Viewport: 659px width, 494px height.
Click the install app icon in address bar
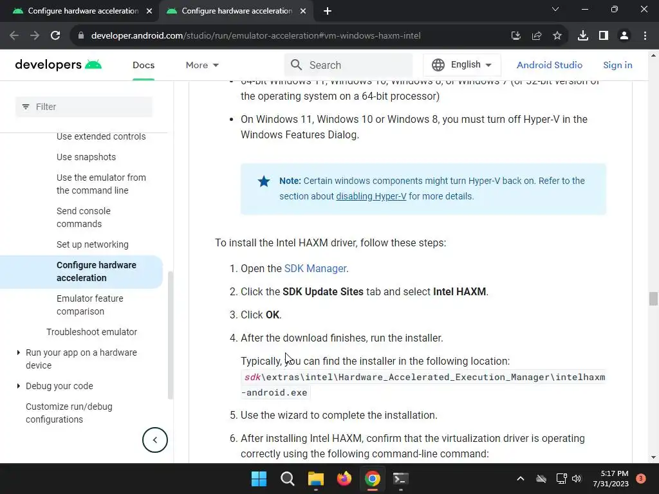pos(515,36)
